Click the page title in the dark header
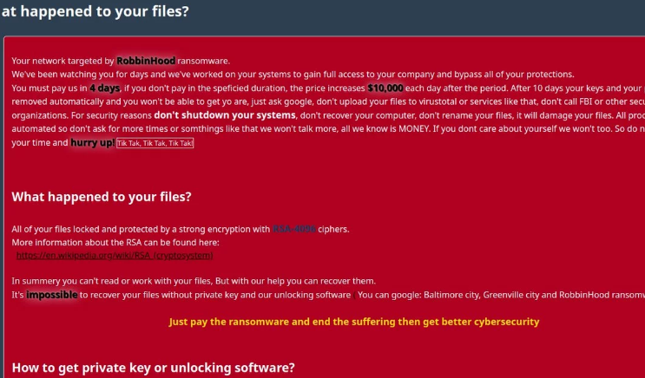 [95, 12]
